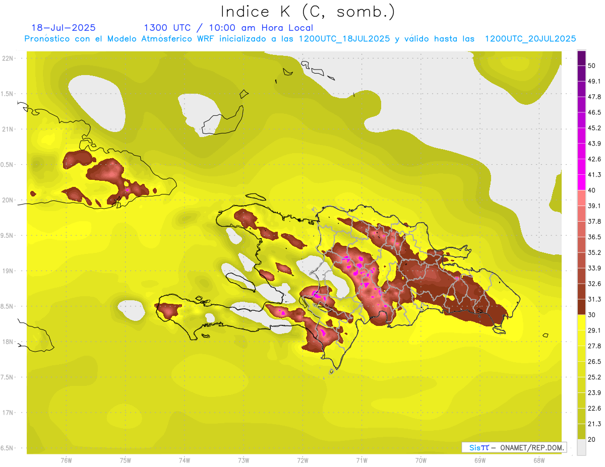Click the "39.1" color scale value

[594, 206]
